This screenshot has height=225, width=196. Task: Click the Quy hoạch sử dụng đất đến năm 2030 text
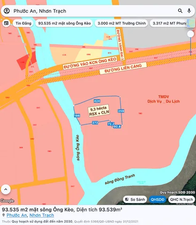click(x=42, y=221)
